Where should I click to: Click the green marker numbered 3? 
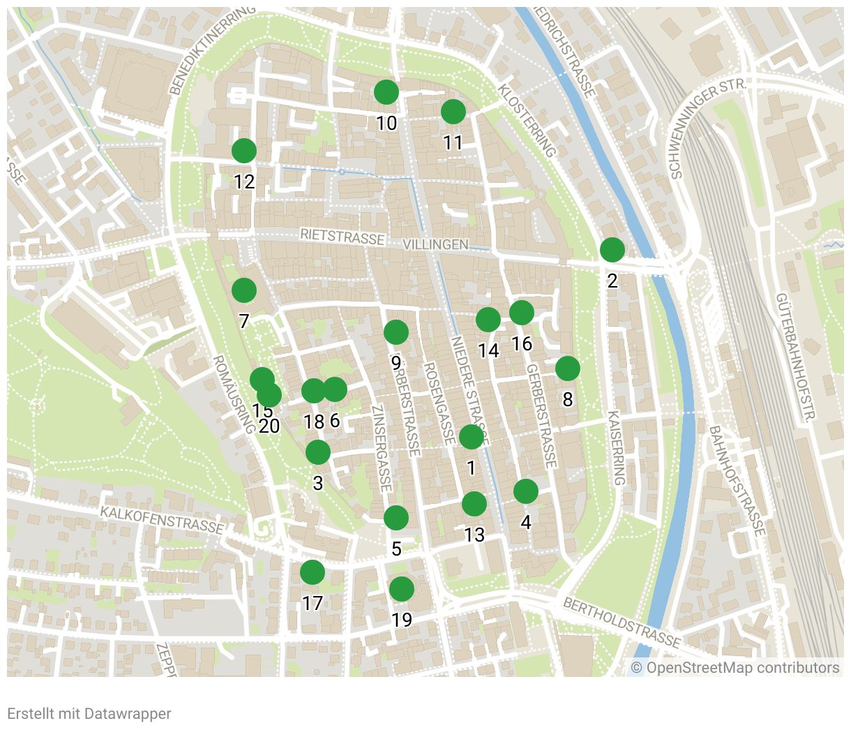[318, 452]
